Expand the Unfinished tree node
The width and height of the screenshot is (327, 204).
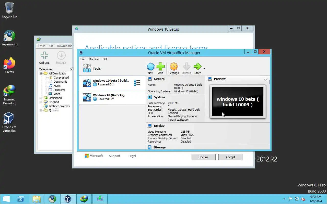[41, 98]
